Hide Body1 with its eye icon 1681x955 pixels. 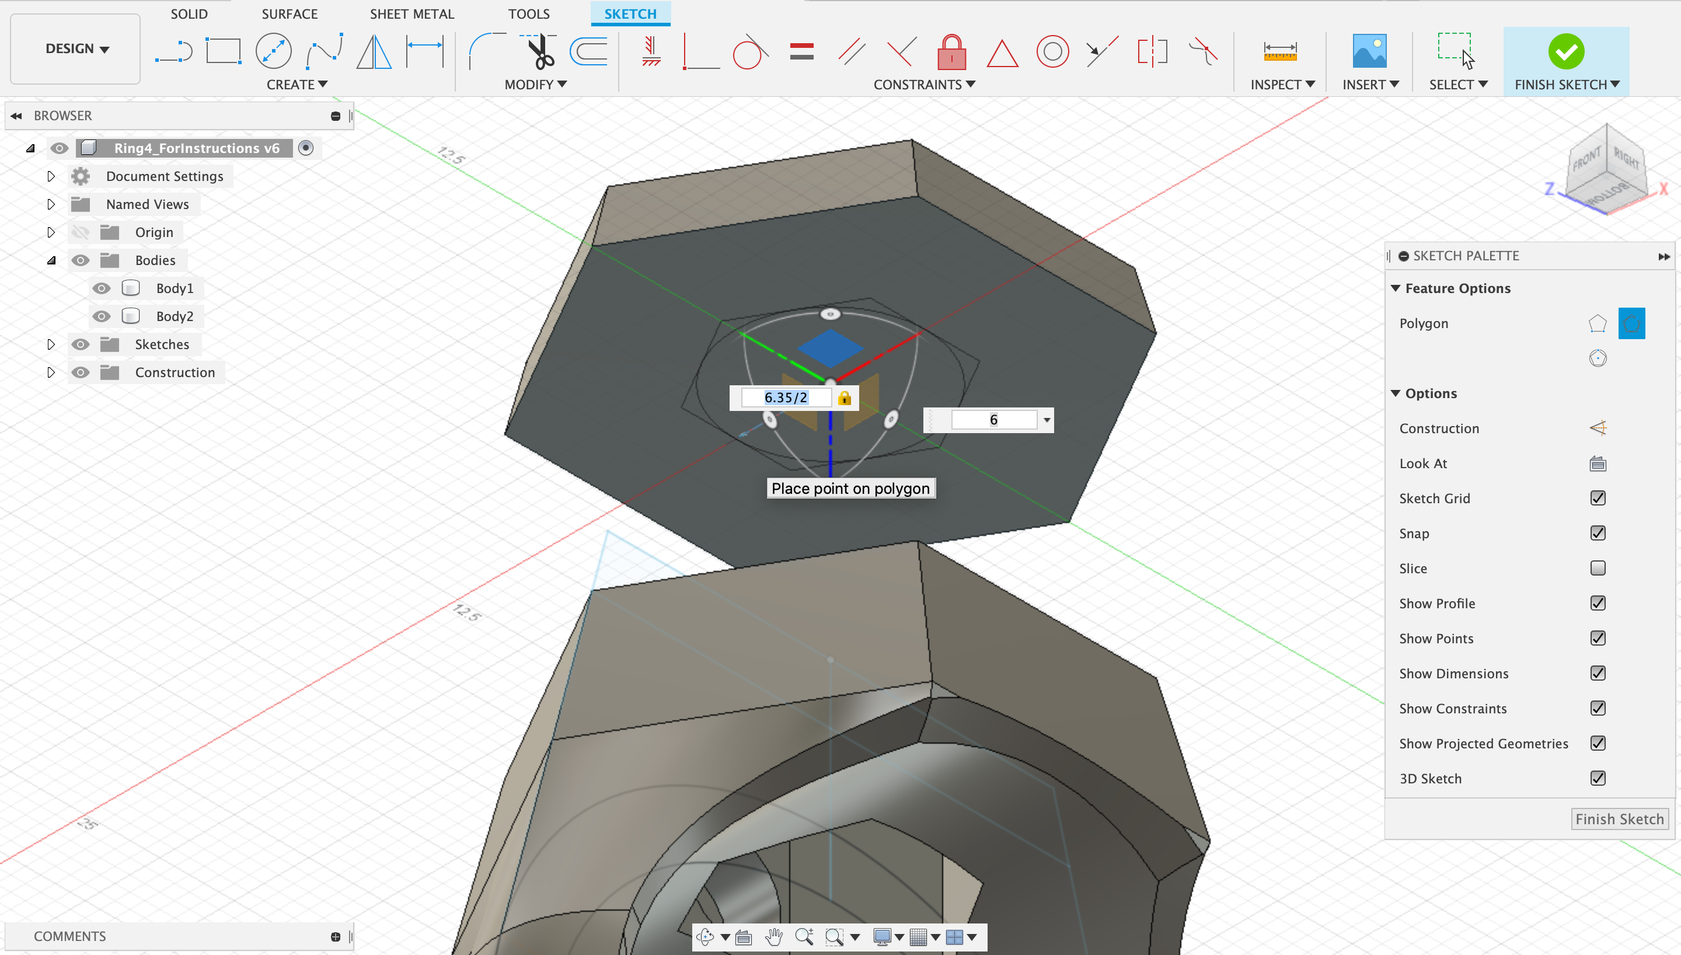point(101,288)
